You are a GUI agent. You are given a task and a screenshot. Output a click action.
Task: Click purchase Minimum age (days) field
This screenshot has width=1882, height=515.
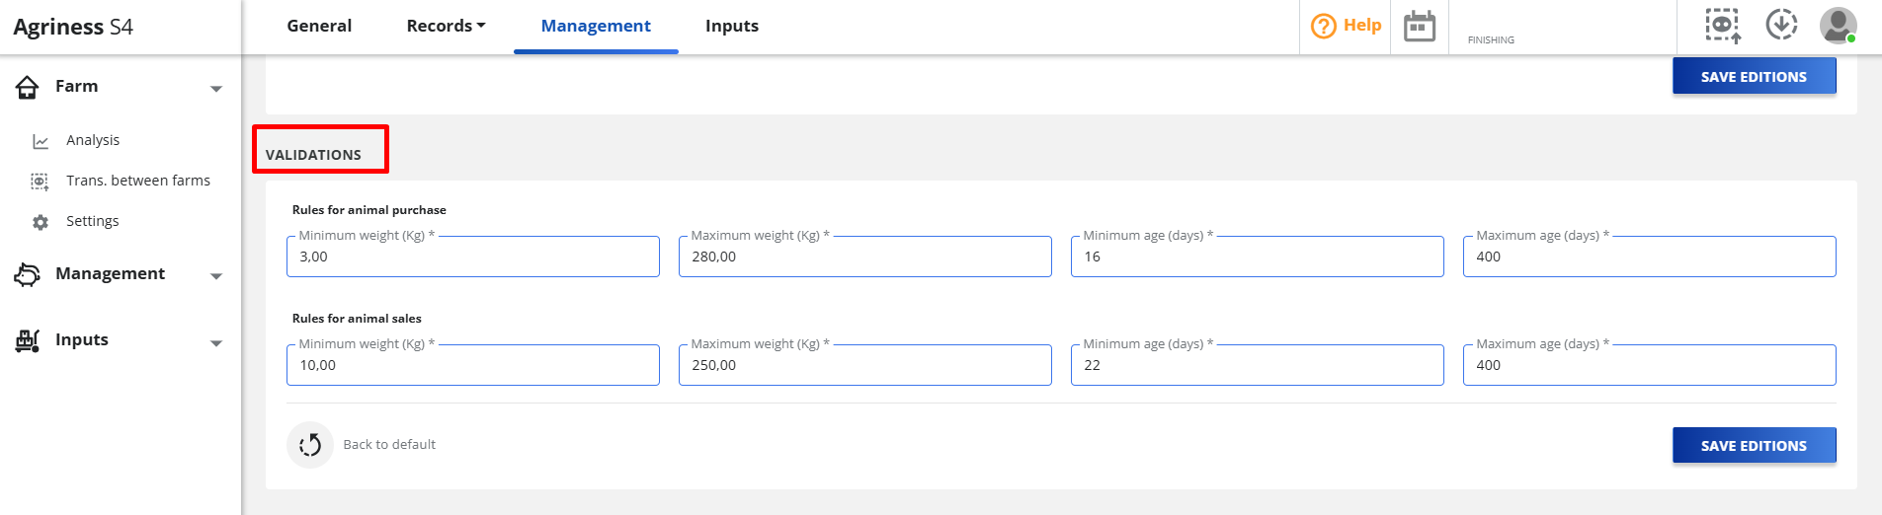coord(1257,257)
